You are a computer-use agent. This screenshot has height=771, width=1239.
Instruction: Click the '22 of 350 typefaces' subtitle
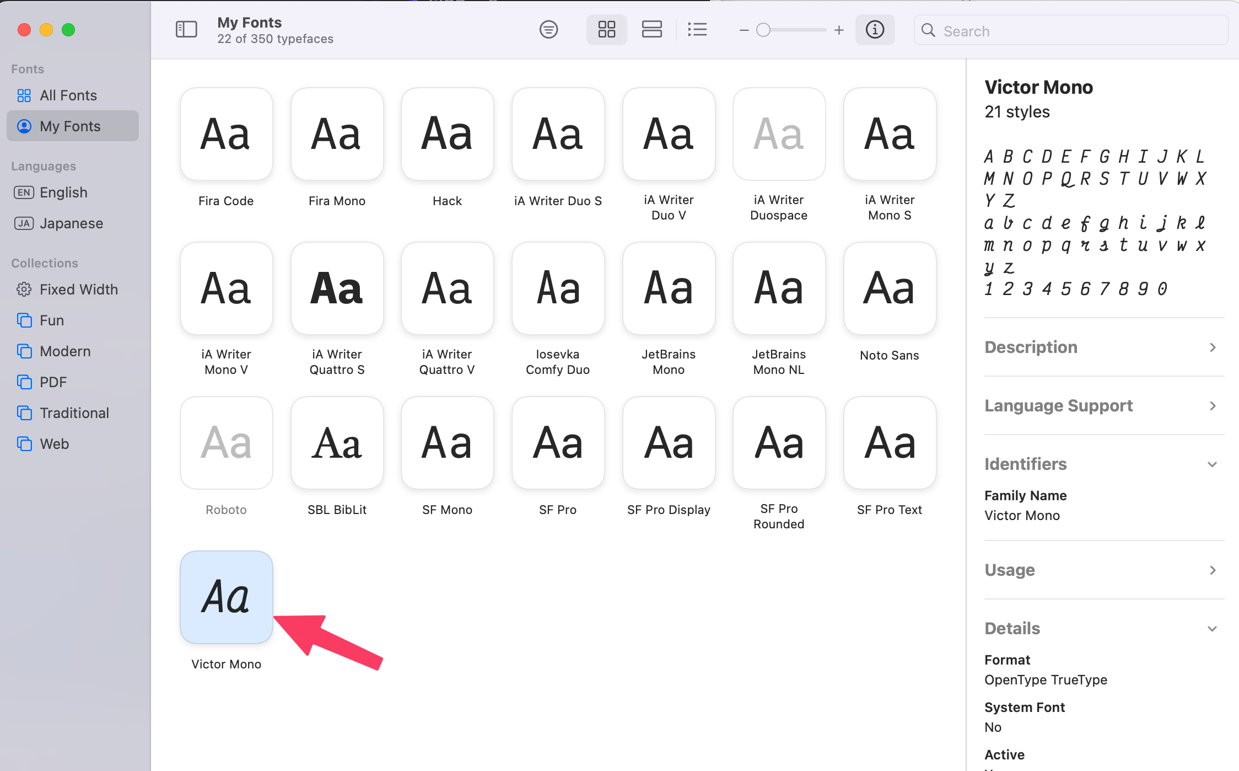click(275, 39)
